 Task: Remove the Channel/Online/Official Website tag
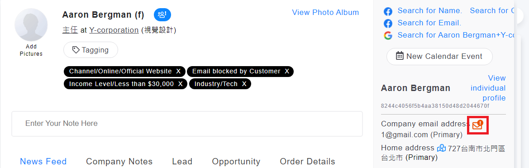(x=178, y=72)
